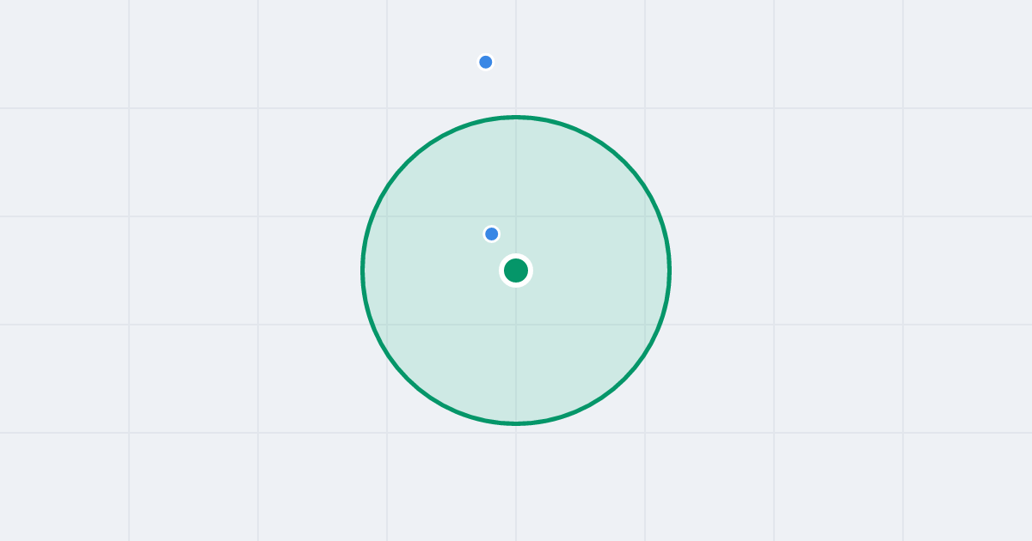
Task: Click the leftmost edge of the green circle outline
Action: click(x=363, y=270)
